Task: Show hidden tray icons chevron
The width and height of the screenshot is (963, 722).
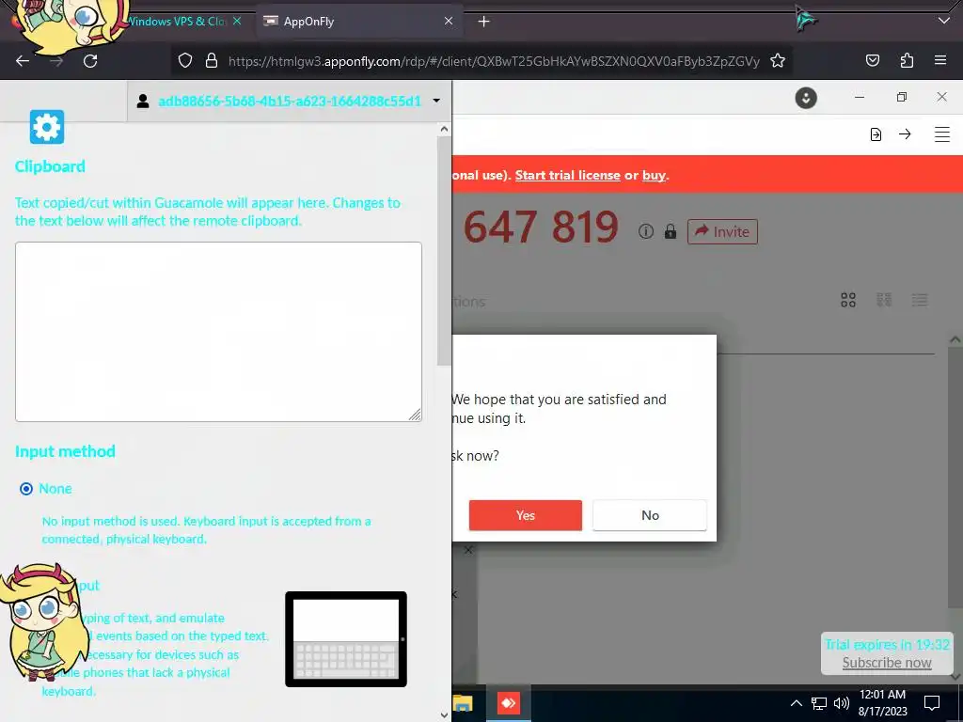Action: click(x=796, y=703)
